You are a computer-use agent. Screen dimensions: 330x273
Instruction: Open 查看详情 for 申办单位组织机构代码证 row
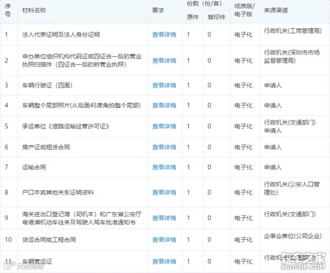164,61
